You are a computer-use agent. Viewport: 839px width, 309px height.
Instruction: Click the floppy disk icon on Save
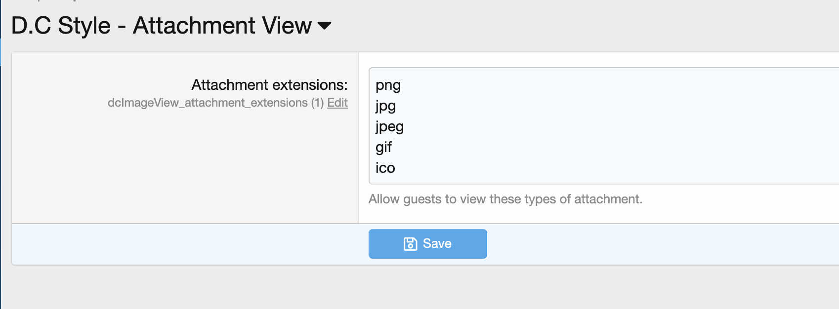point(410,244)
